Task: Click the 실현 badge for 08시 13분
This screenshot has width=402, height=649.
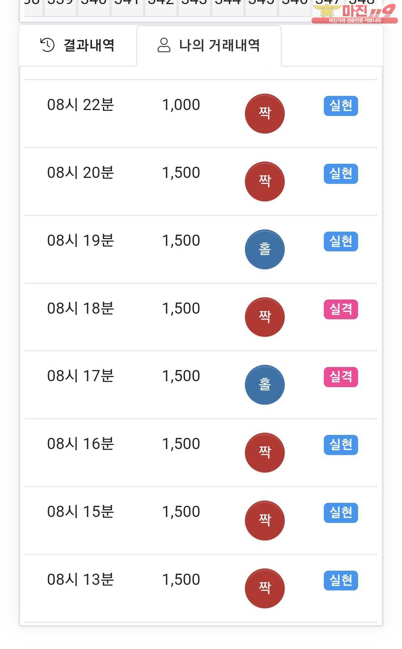Action: tap(341, 580)
